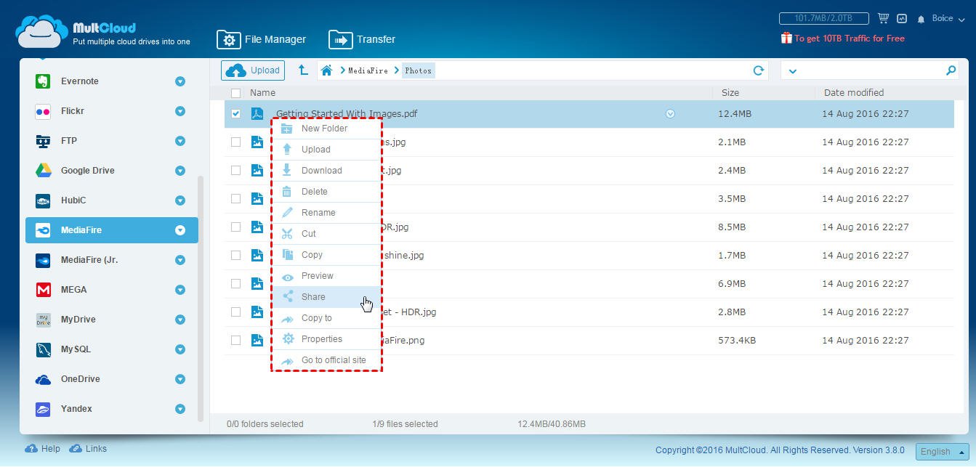
Task: Refresh the file list
Action: pyautogui.click(x=759, y=70)
